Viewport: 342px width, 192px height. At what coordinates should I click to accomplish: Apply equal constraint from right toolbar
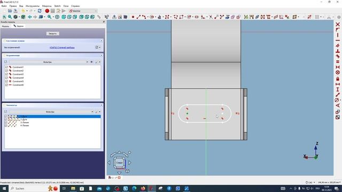338,62
